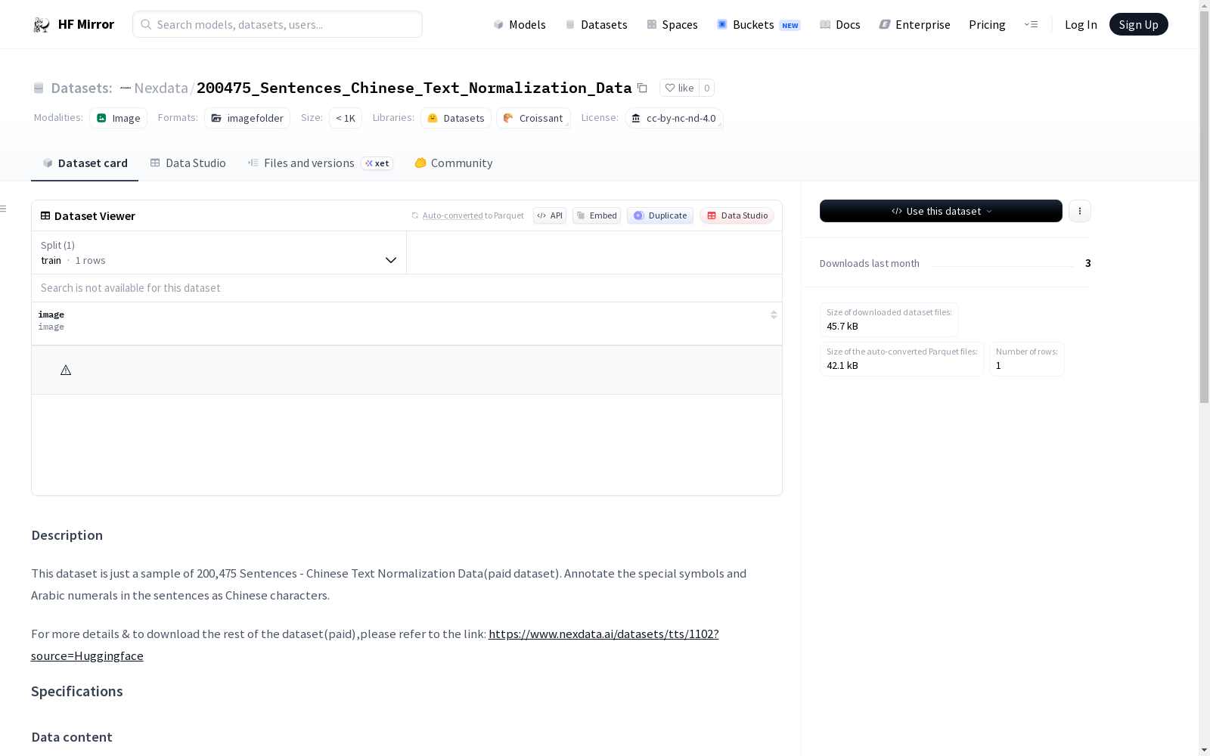Select the Image modality tag

pos(118,118)
